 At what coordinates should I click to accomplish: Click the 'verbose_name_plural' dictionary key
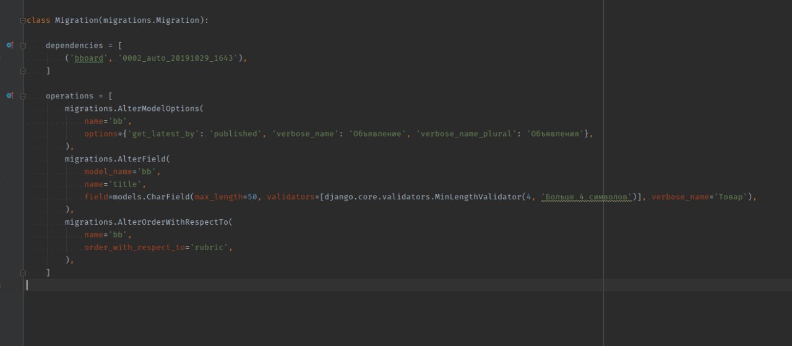(468, 134)
